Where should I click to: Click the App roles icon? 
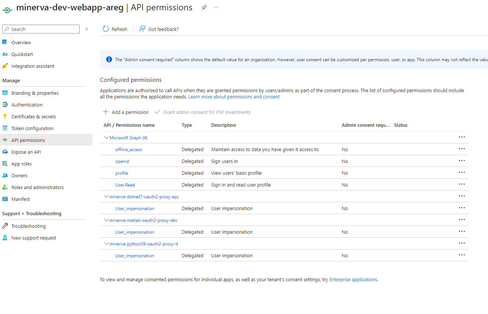pyautogui.click(x=5, y=164)
